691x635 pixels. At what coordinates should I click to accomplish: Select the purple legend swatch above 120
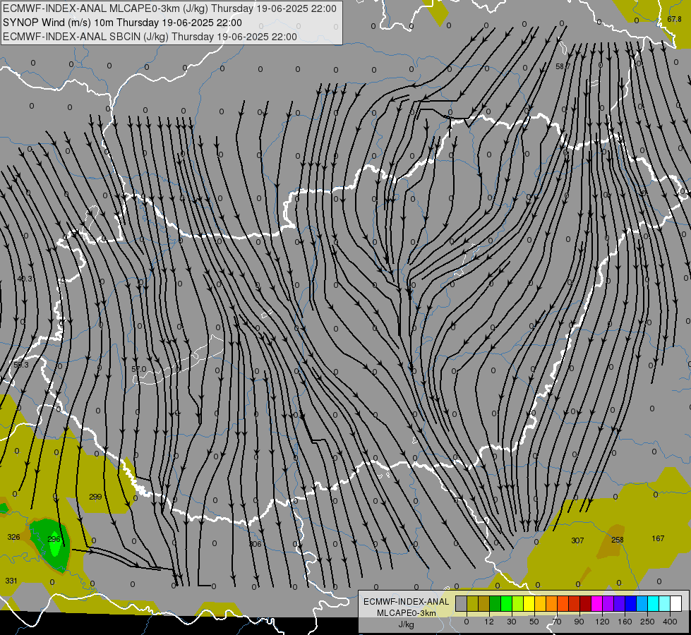608,603
